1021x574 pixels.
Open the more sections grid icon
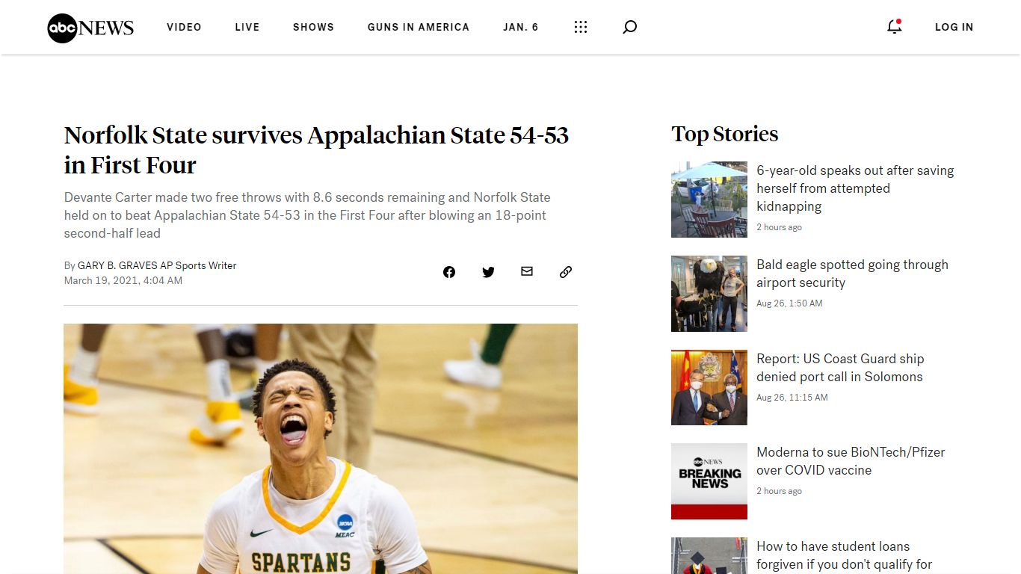[581, 27]
